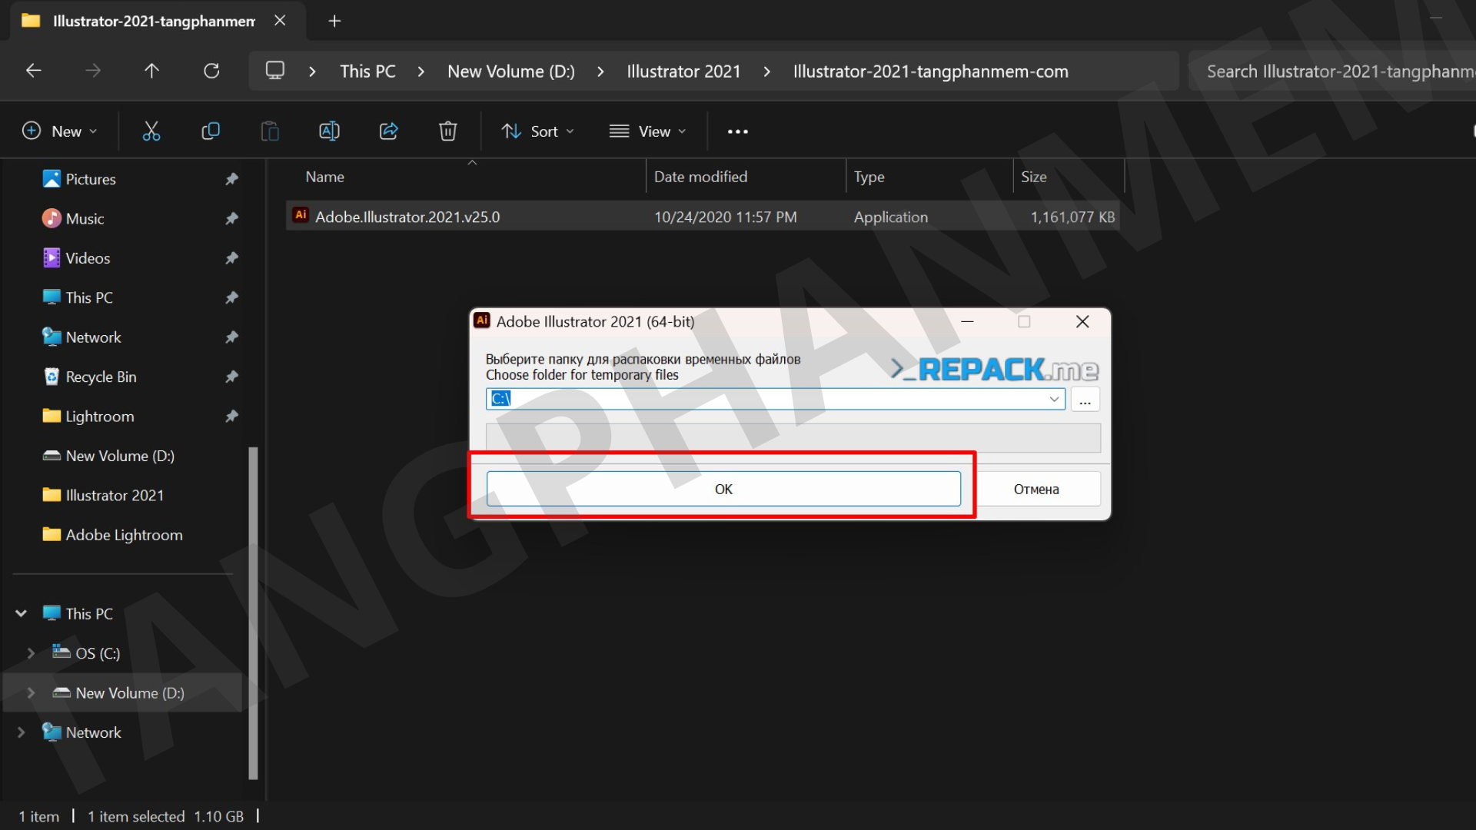Viewport: 1476px width, 830px height.
Task: Open Lightroom folder in sidebar
Action: (100, 417)
